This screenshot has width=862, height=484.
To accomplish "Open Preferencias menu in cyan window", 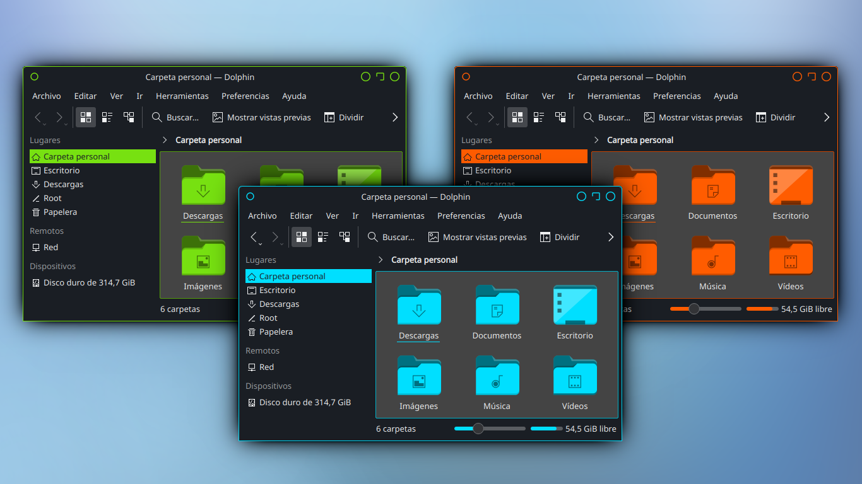I will [x=461, y=216].
